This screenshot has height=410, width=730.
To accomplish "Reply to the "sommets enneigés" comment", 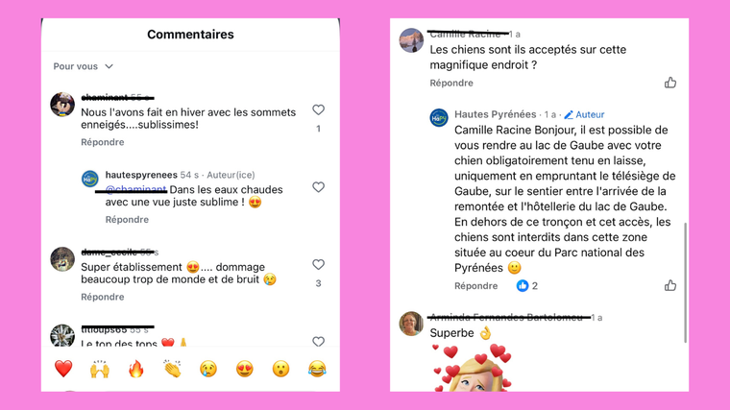I will click(102, 142).
